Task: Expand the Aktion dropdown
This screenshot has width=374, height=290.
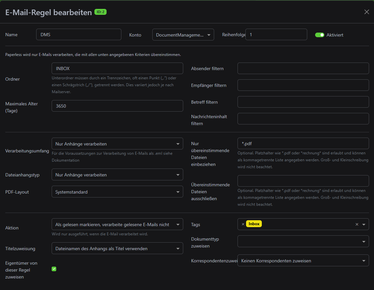Action: pos(117,224)
